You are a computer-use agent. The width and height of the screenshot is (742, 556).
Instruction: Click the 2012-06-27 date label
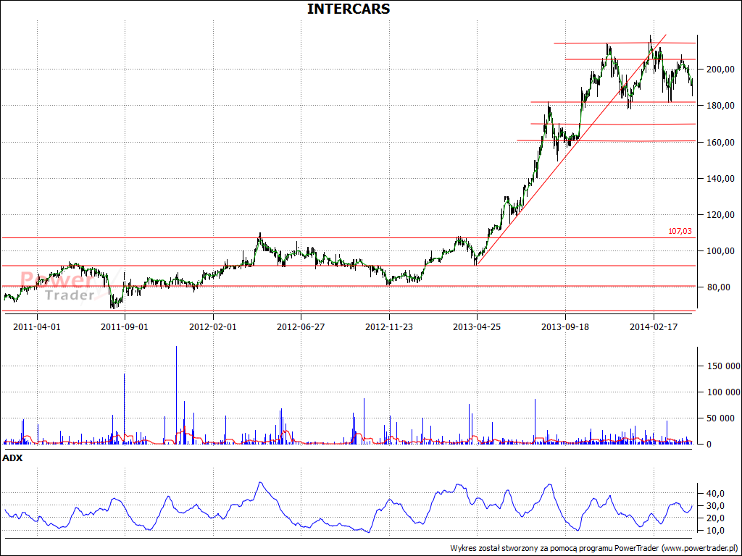[x=301, y=327]
